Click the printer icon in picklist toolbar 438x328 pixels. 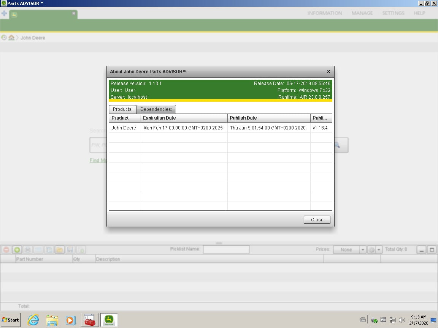[27, 250]
